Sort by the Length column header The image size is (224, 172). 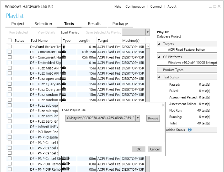tap(87, 40)
